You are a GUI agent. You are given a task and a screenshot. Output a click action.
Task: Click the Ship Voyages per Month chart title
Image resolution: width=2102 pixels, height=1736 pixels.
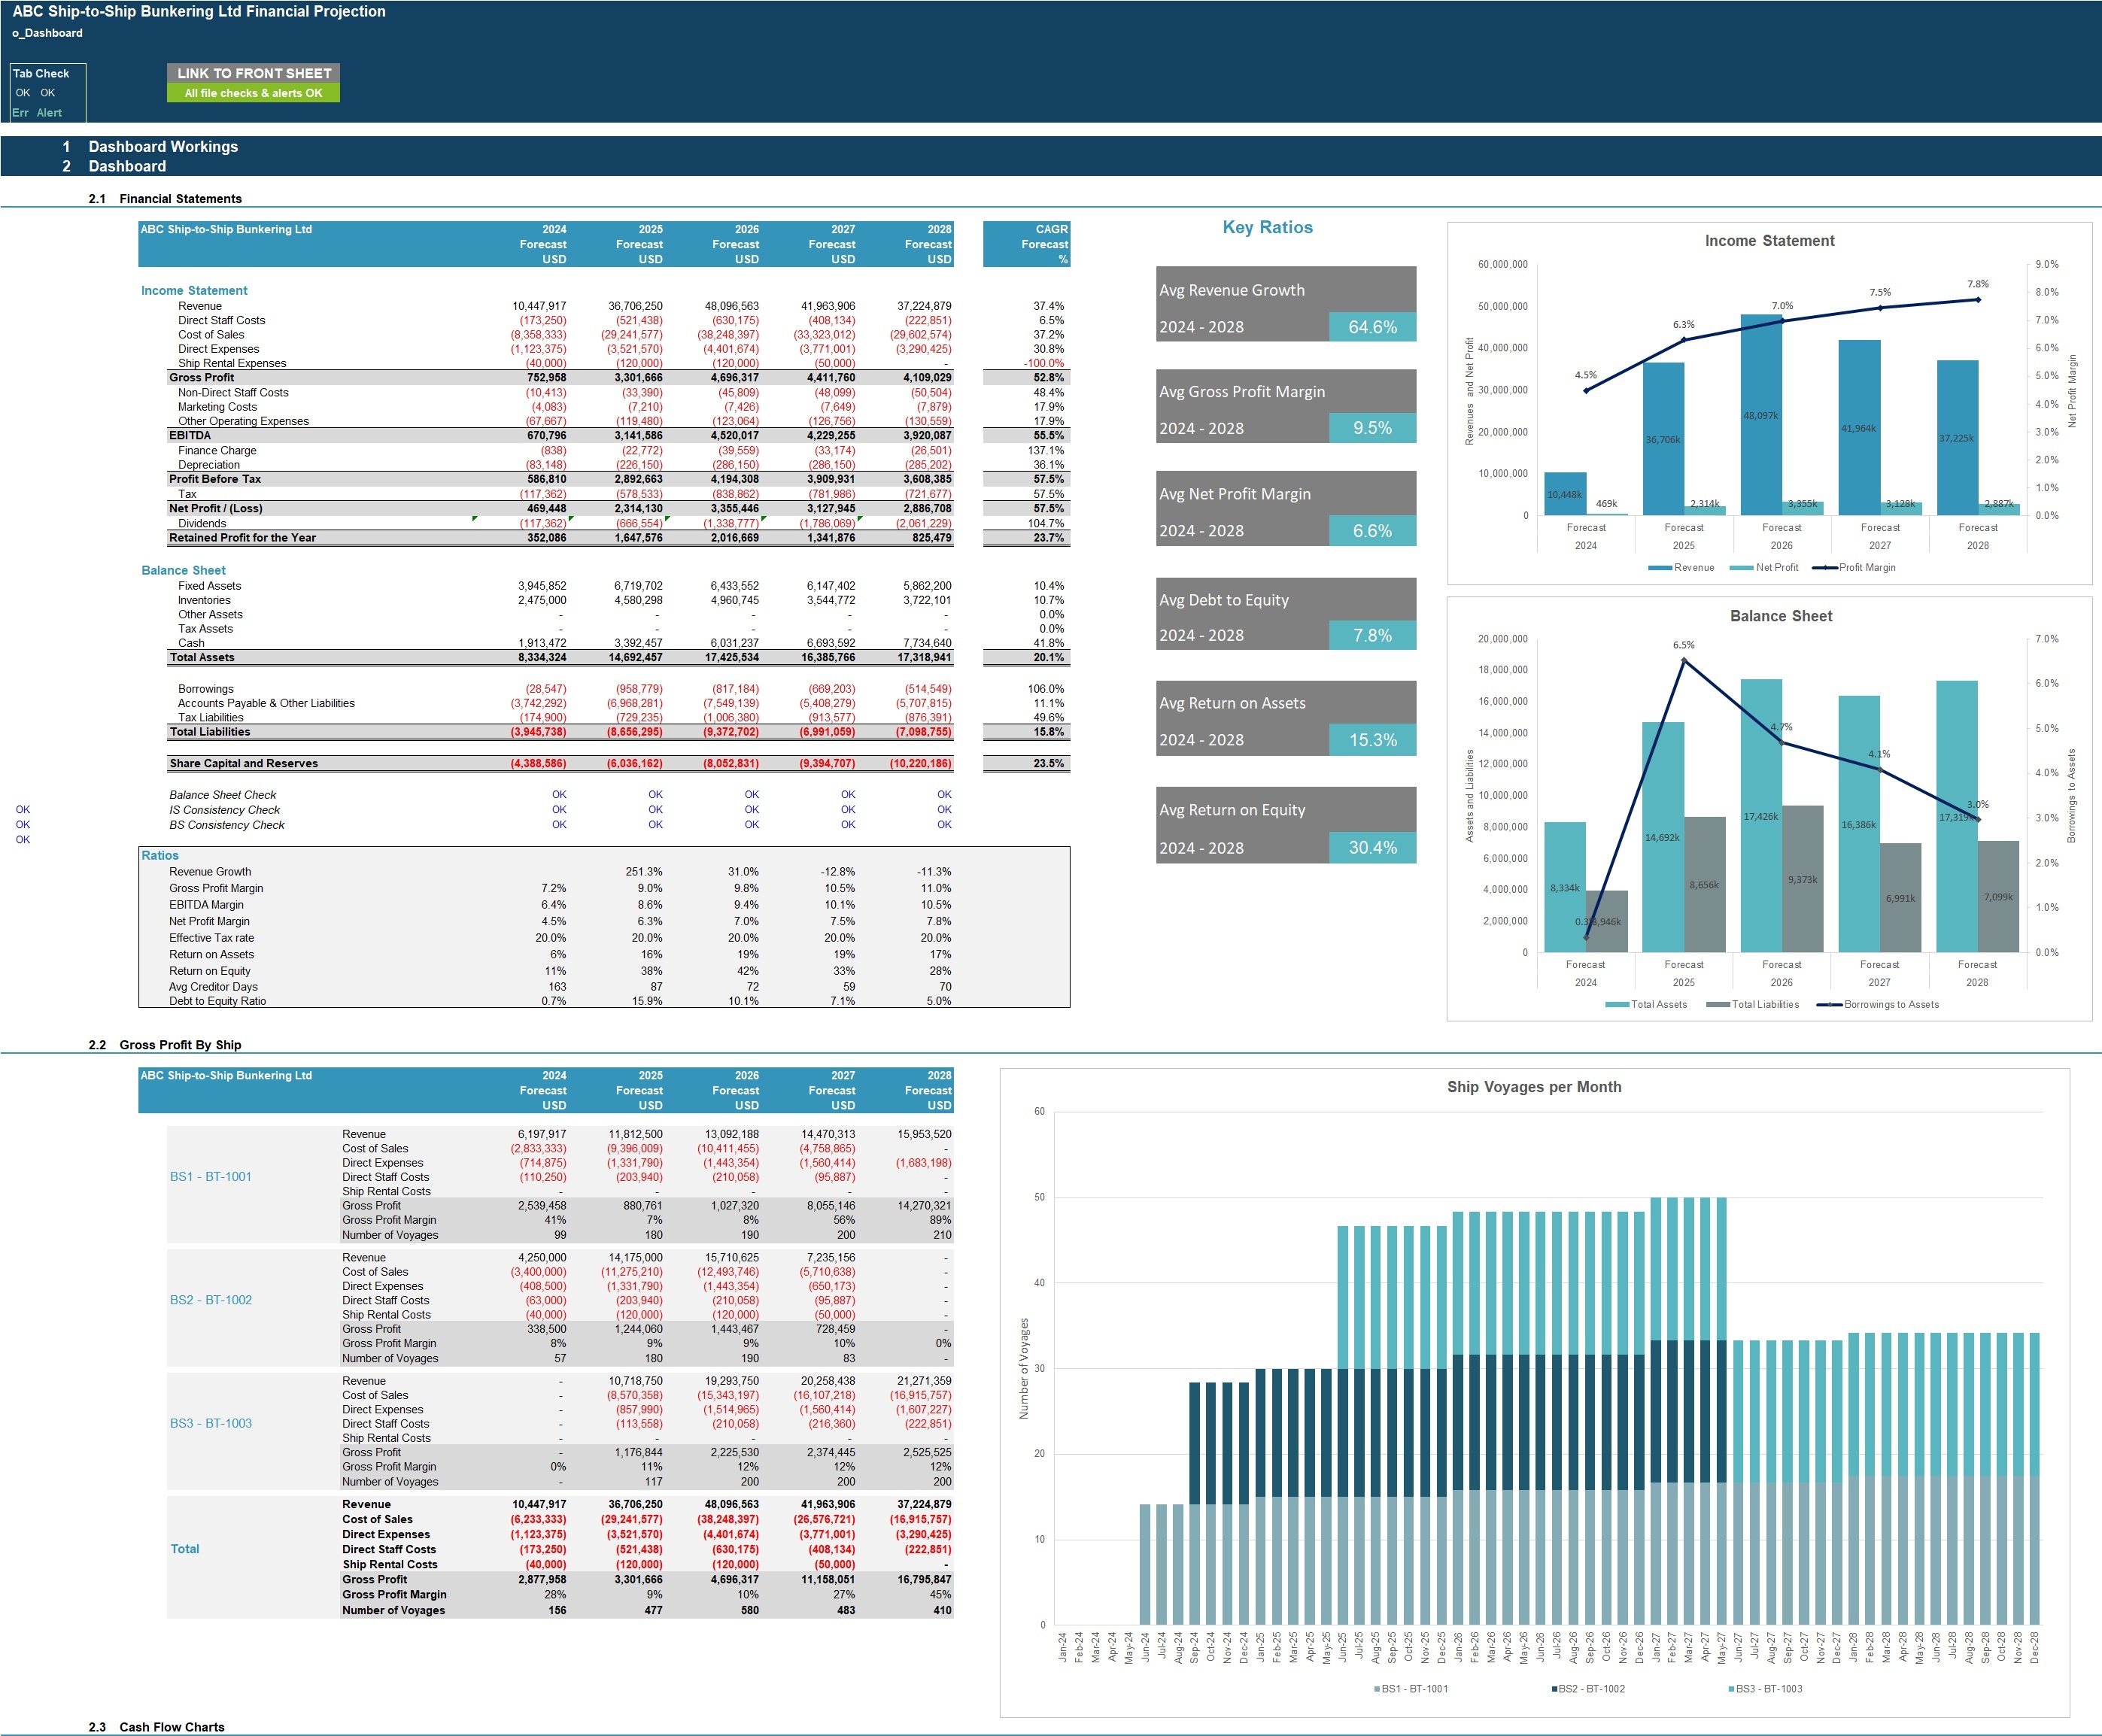pyautogui.click(x=1534, y=1088)
